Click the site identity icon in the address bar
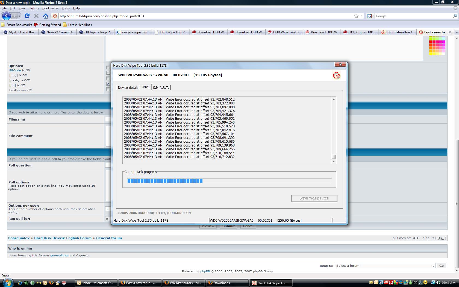The width and height of the screenshot is (459, 287). coord(55,16)
